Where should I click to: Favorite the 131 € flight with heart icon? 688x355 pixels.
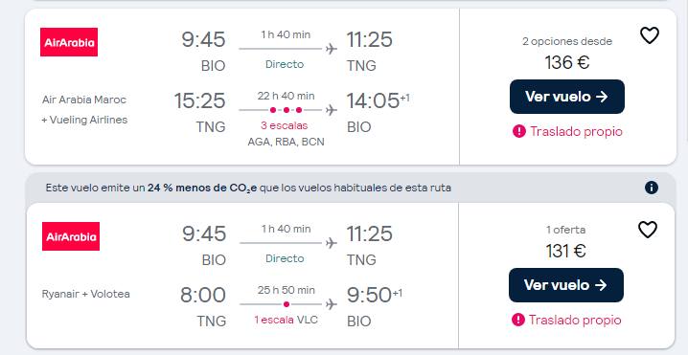pyautogui.click(x=648, y=230)
